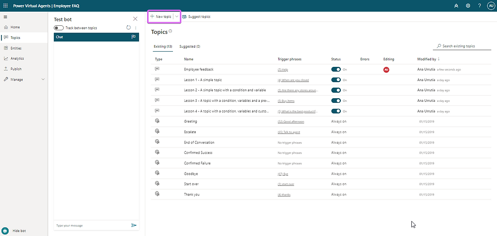Switch to the Suggested (0) tab
This screenshot has width=497, height=236.
(190, 47)
